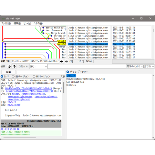This screenshot has height=155, width=155.
Task: Click the commit node for 'strvec' row
Action: pyautogui.click(x=51, y=36)
